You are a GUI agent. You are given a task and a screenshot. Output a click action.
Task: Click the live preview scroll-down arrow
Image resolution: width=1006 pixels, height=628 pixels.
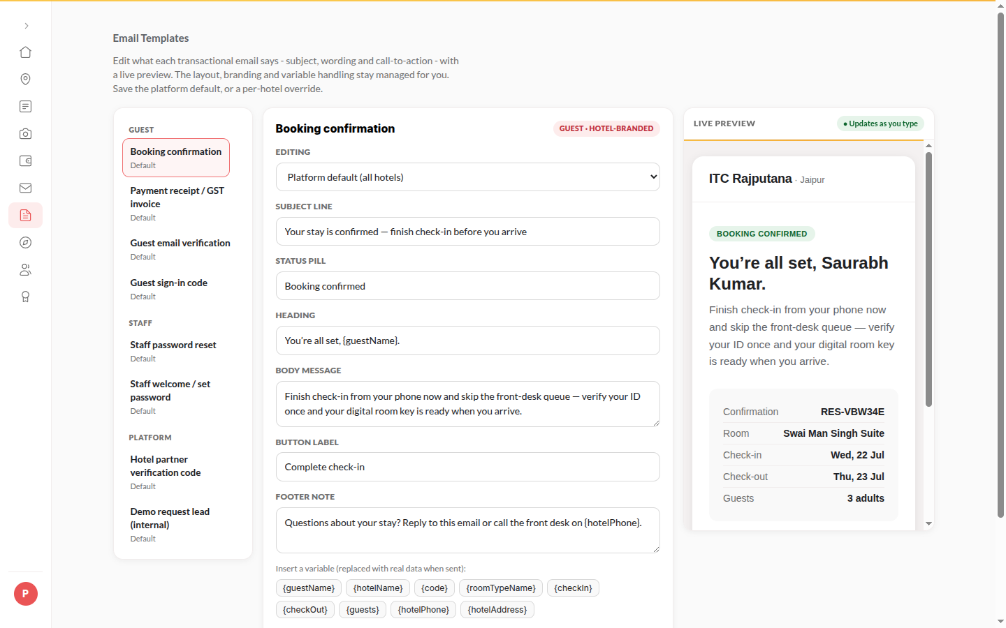click(x=928, y=523)
